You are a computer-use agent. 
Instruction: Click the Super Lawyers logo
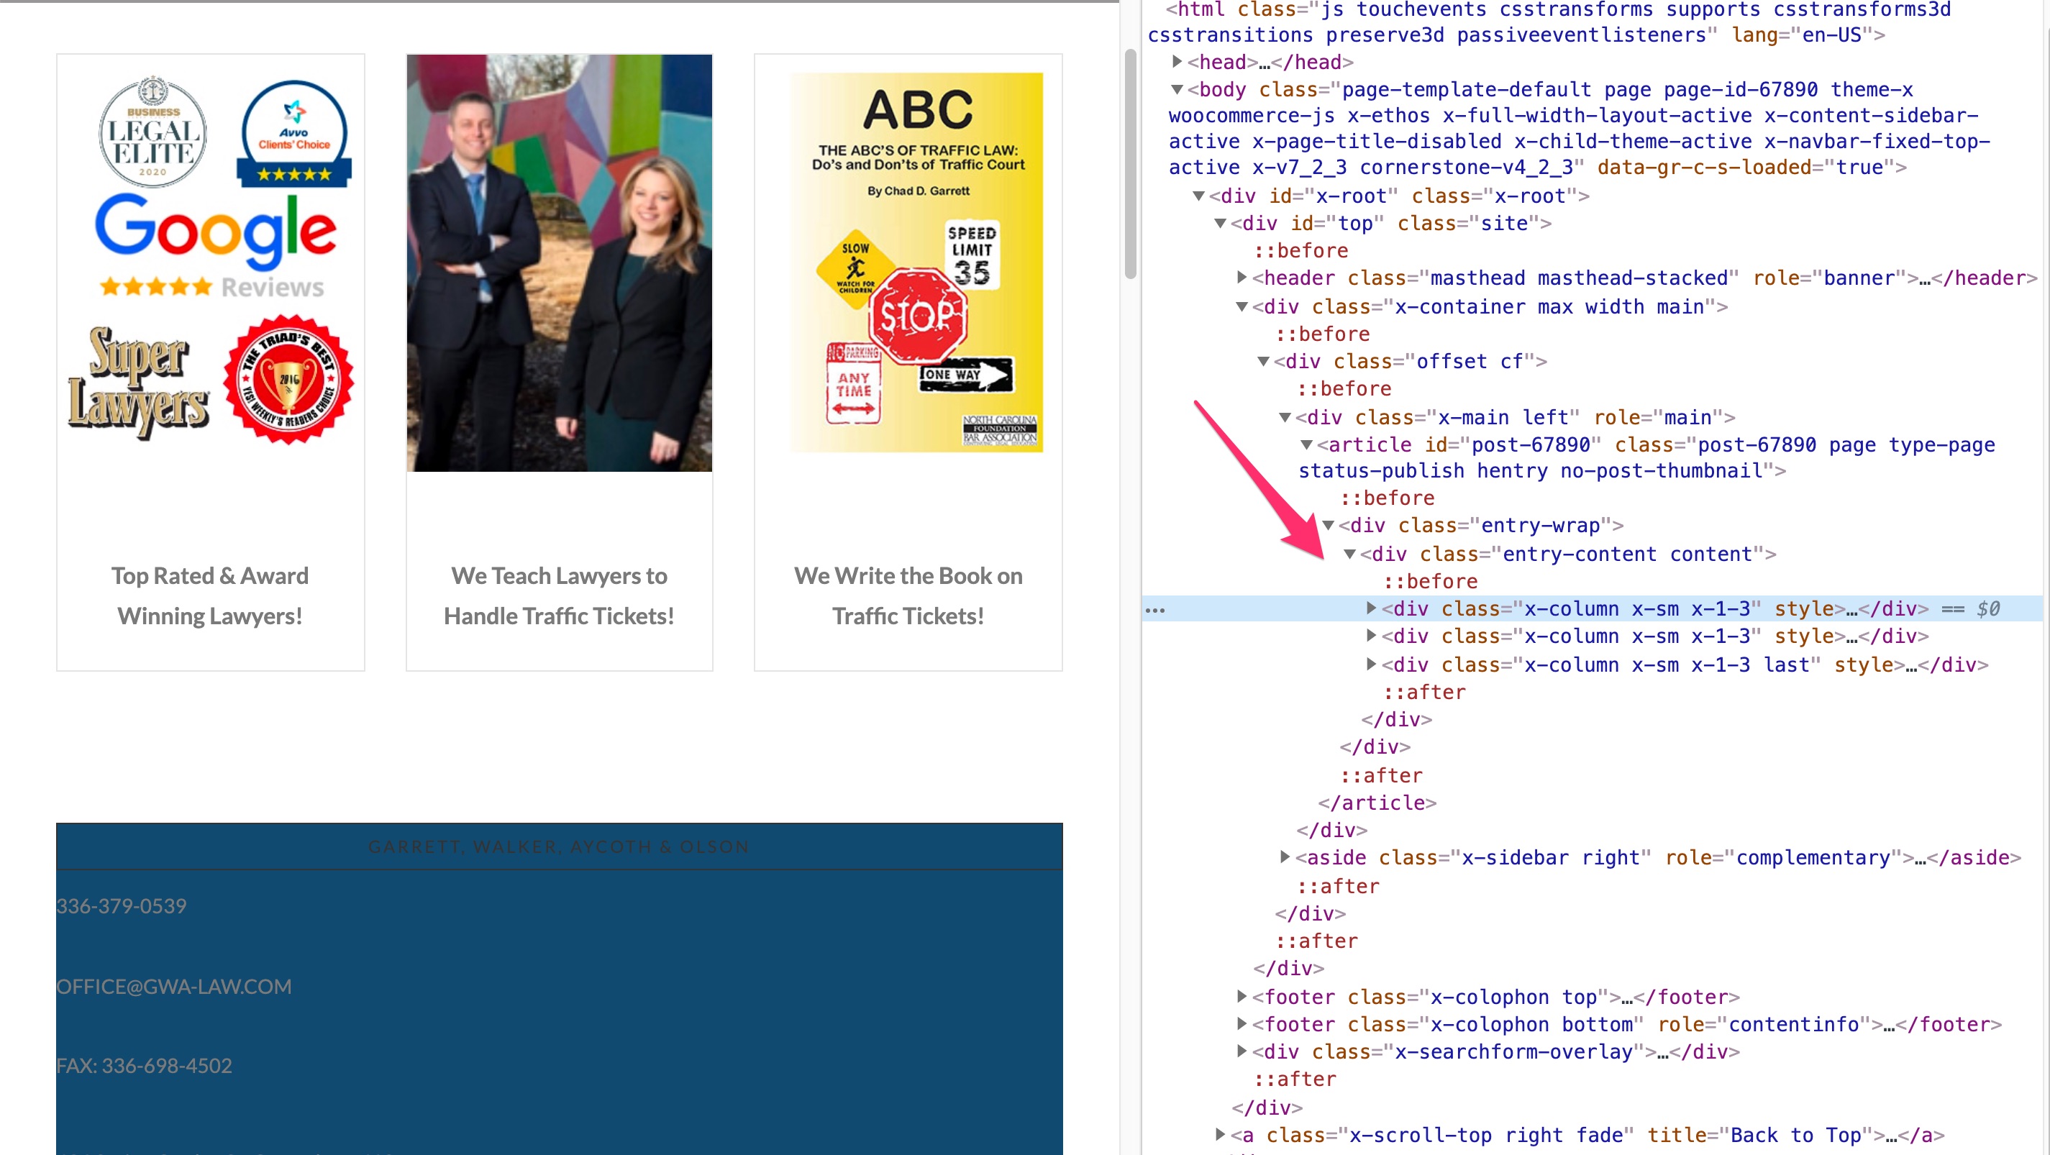tap(139, 383)
